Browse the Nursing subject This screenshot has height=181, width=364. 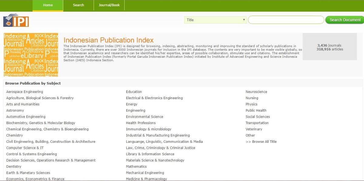tap(252, 98)
